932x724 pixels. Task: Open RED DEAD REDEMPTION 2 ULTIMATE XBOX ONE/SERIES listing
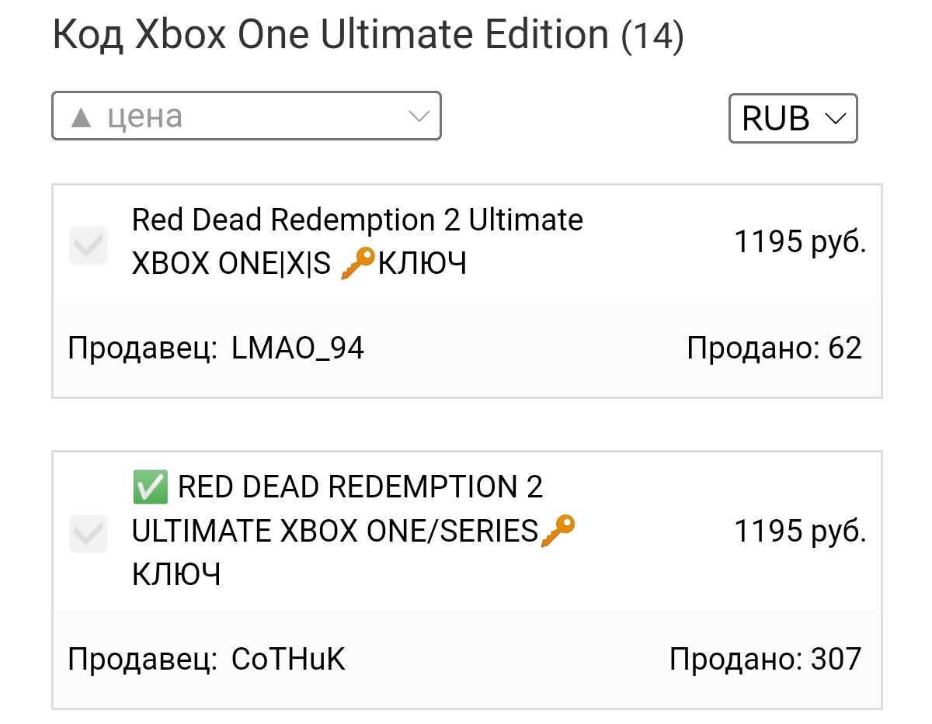point(354,532)
